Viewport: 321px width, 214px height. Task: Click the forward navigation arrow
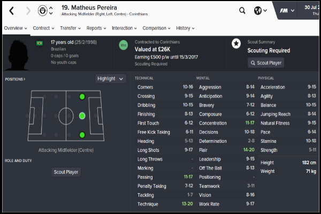[x=26, y=10]
